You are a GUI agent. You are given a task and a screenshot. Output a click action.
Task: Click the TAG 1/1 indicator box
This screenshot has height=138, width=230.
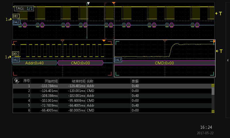point(24,9)
